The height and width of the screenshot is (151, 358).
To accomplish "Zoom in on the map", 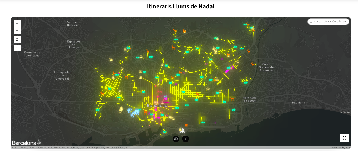I will click(17, 24).
